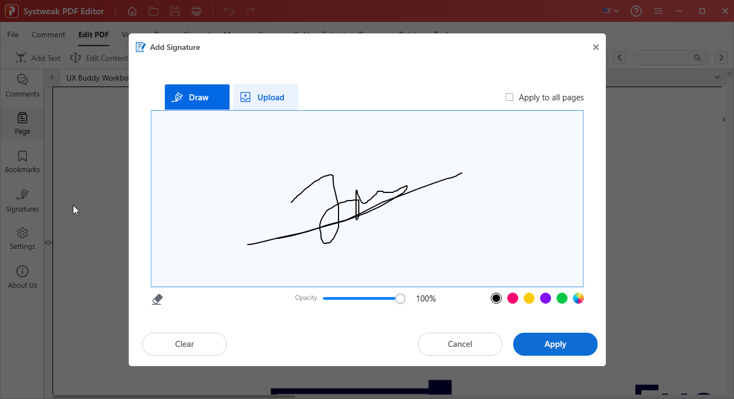The width and height of the screenshot is (734, 399).
Task: Click the About Us sidebar icon
Action: [22, 277]
